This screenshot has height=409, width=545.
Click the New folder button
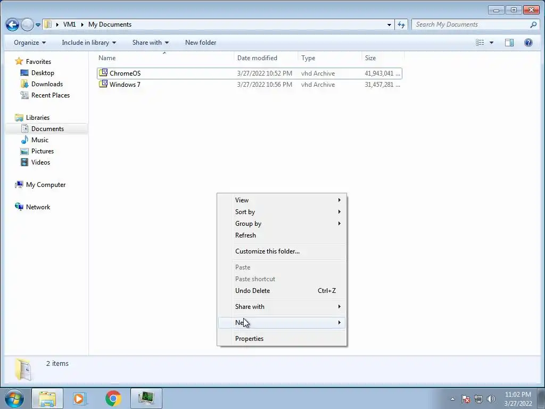[x=201, y=43]
